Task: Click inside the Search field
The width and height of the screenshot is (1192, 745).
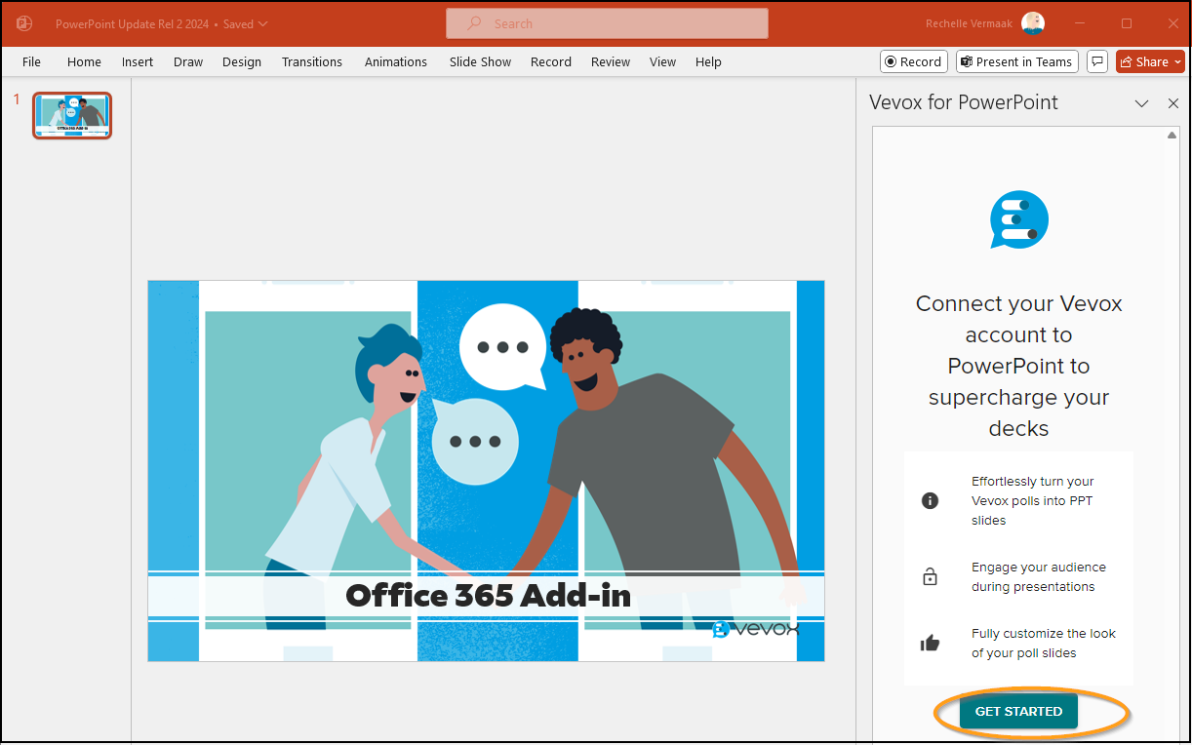Action: pyautogui.click(x=606, y=22)
